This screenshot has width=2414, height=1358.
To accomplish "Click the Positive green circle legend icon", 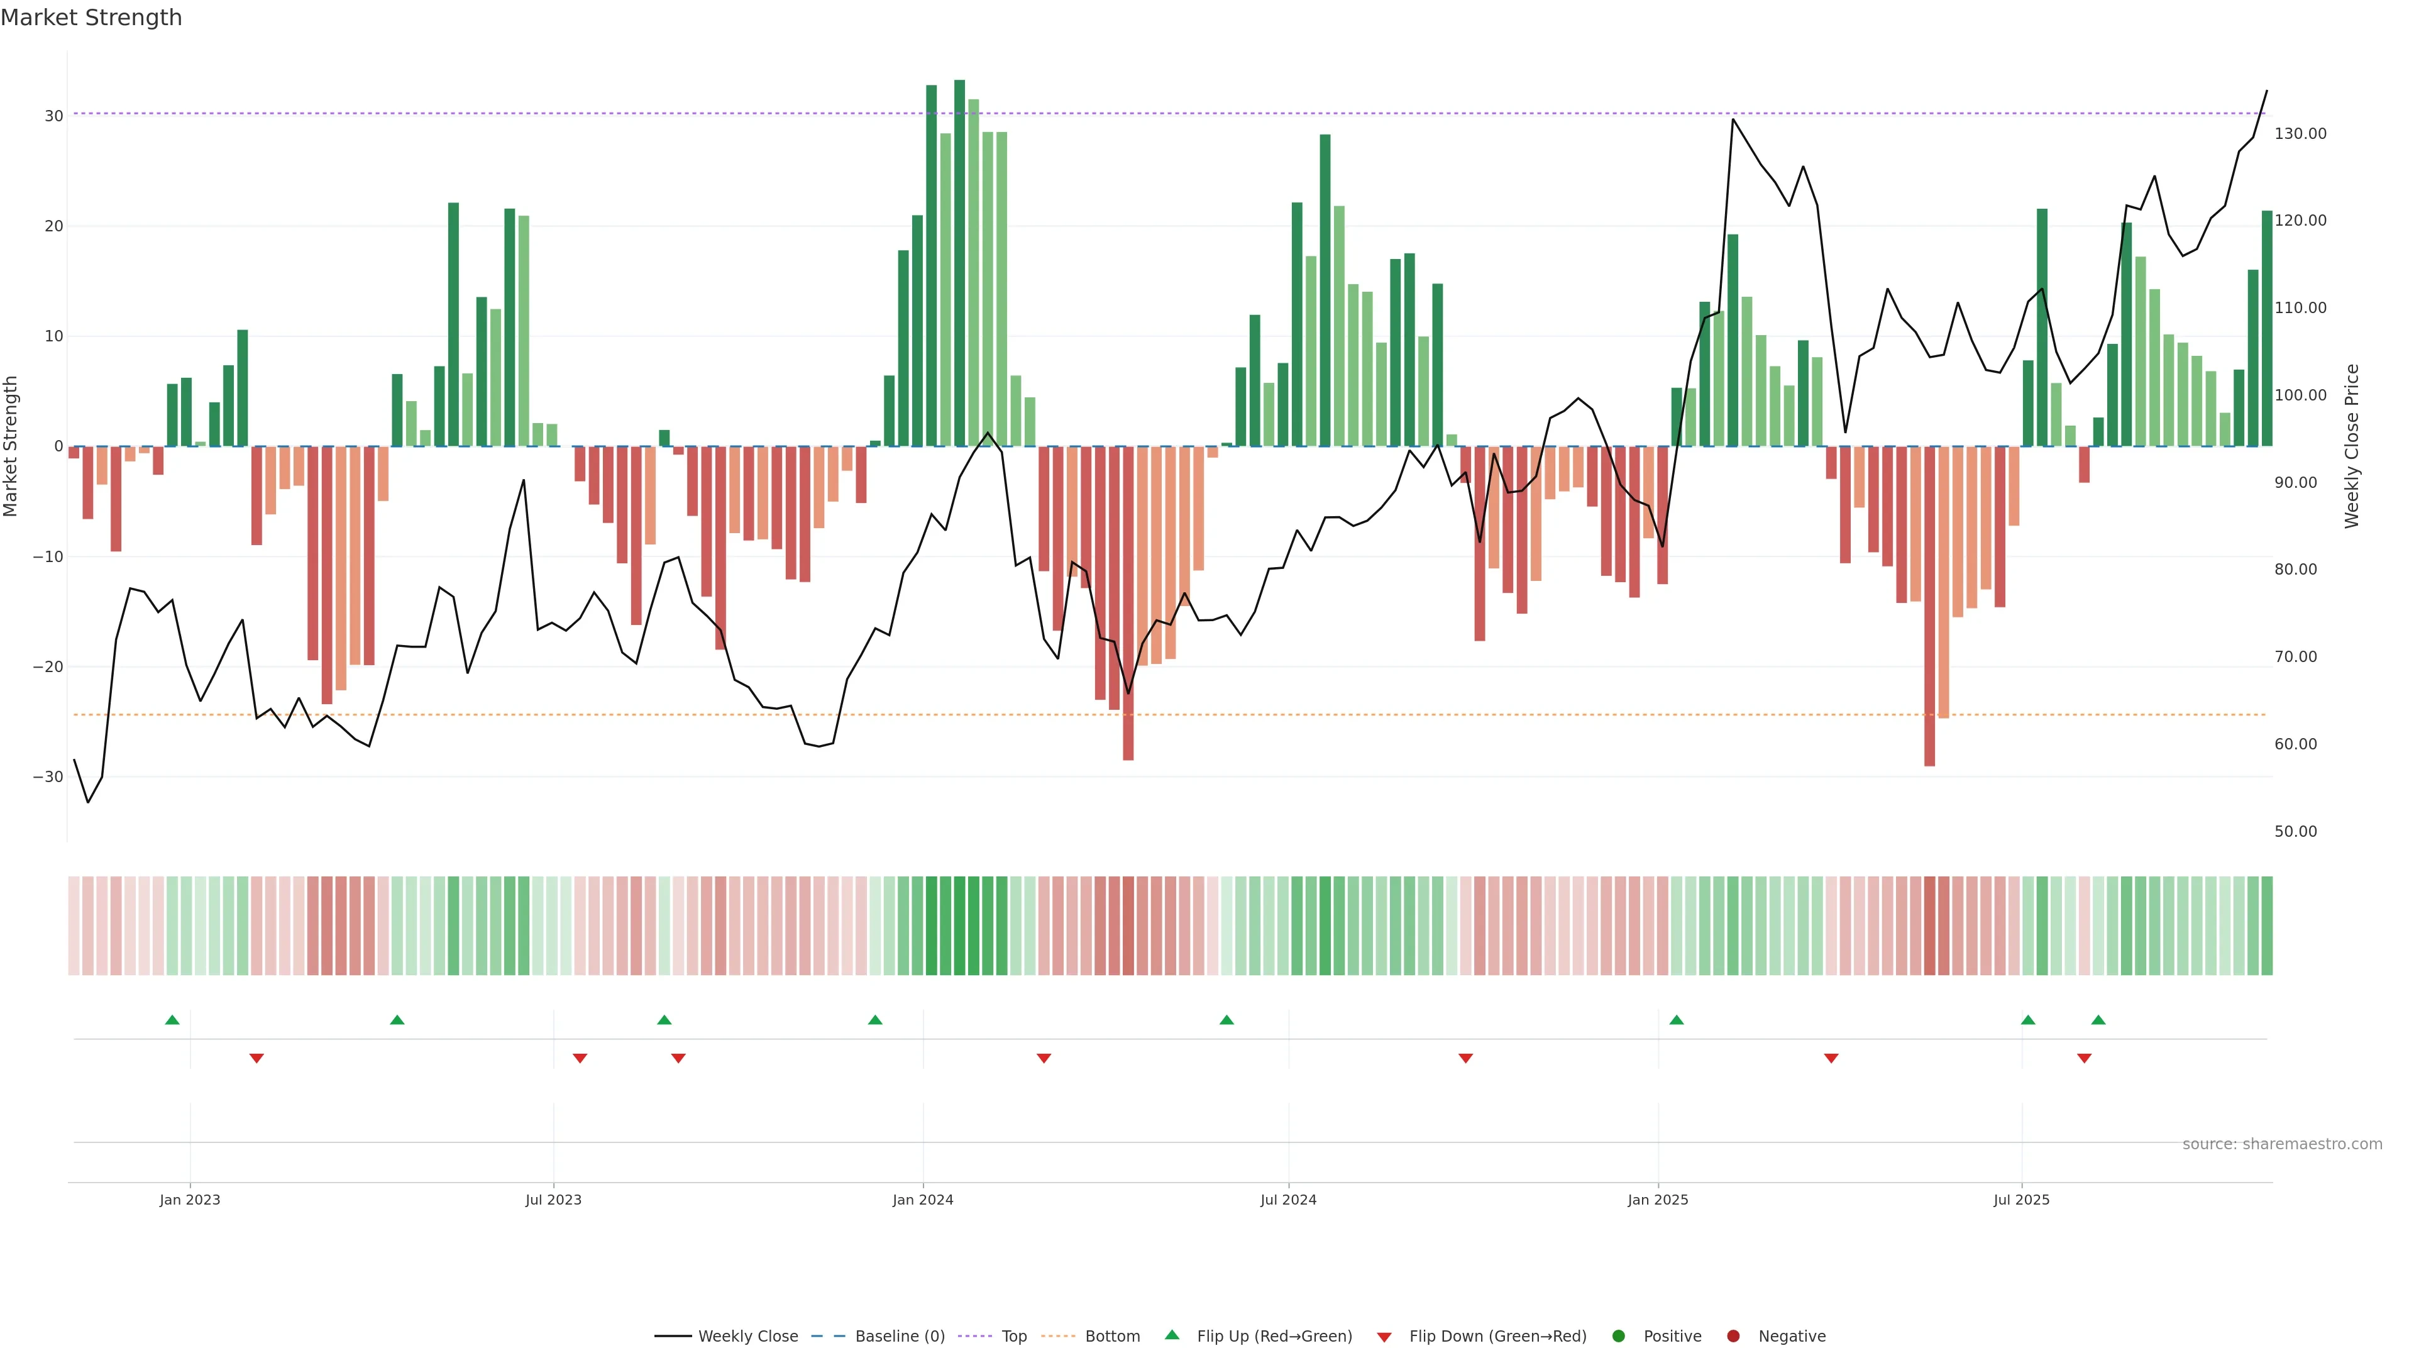I will (x=1618, y=1337).
